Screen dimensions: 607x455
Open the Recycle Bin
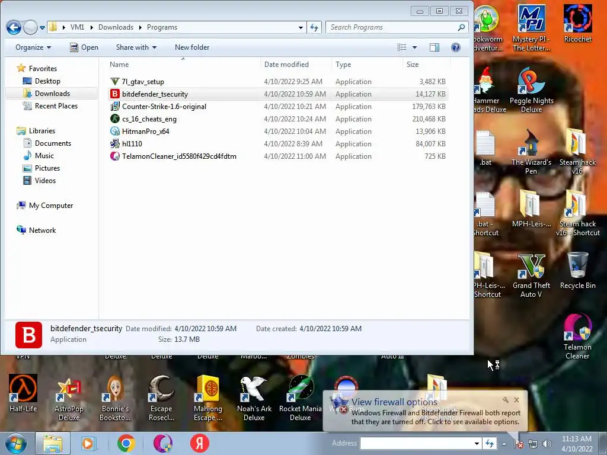[x=577, y=271]
